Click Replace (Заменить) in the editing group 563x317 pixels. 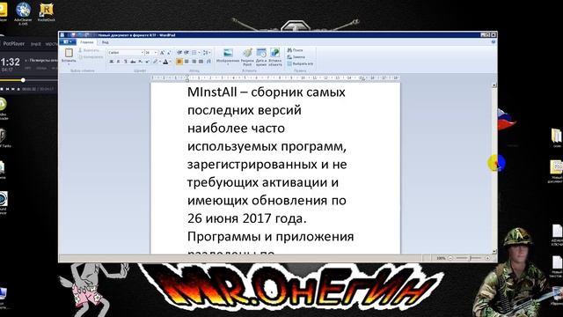point(296,57)
